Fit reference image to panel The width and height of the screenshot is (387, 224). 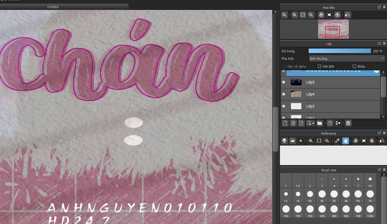[319, 141]
